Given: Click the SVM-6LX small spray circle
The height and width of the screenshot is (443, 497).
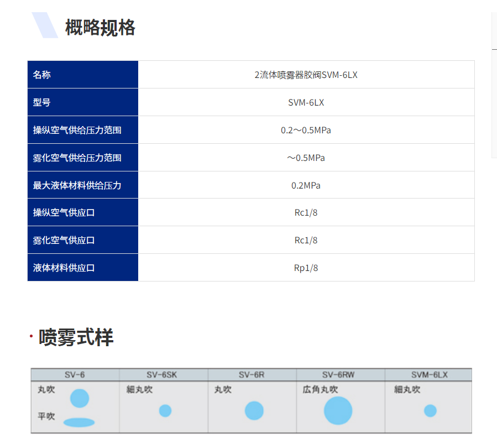Looking at the screenshot, I should 430,411.
